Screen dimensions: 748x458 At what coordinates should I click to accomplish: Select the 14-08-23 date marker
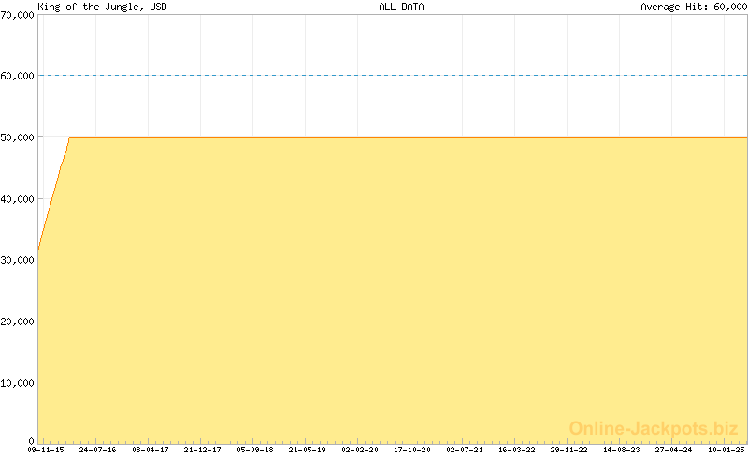621,450
